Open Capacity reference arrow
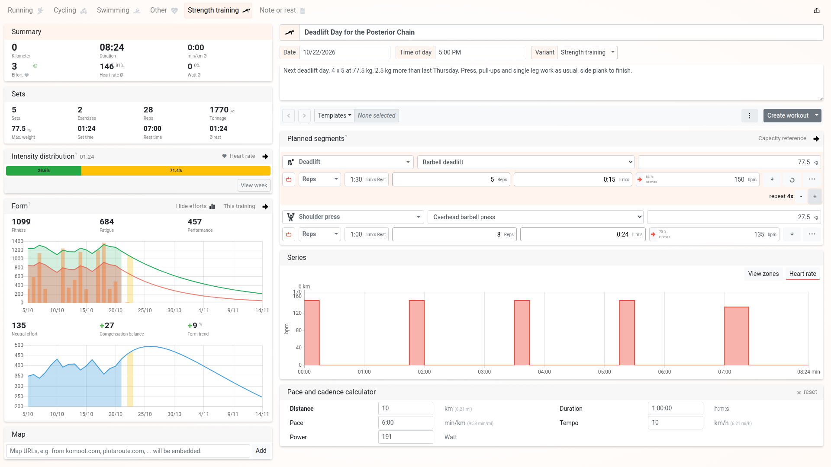The height and width of the screenshot is (467, 831). coord(816,139)
